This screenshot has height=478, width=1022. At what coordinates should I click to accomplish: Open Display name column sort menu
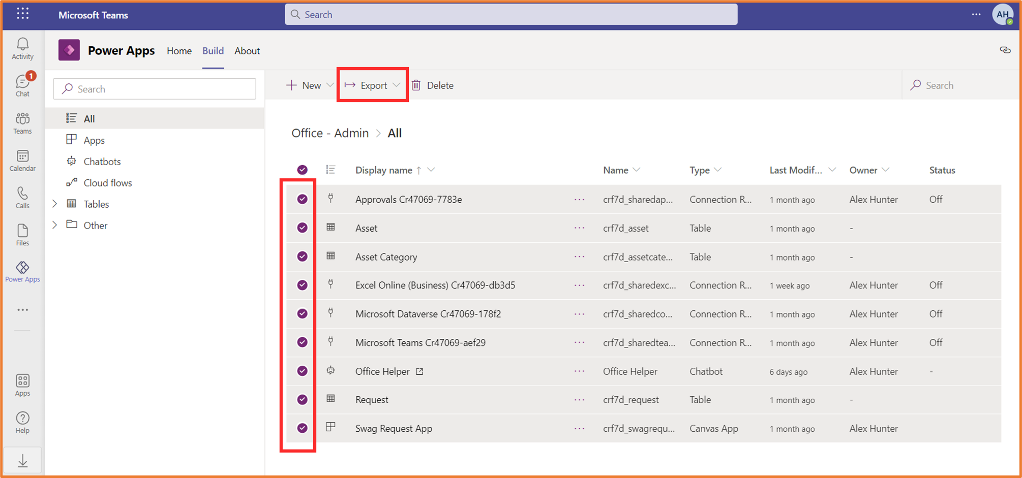pyautogui.click(x=431, y=170)
